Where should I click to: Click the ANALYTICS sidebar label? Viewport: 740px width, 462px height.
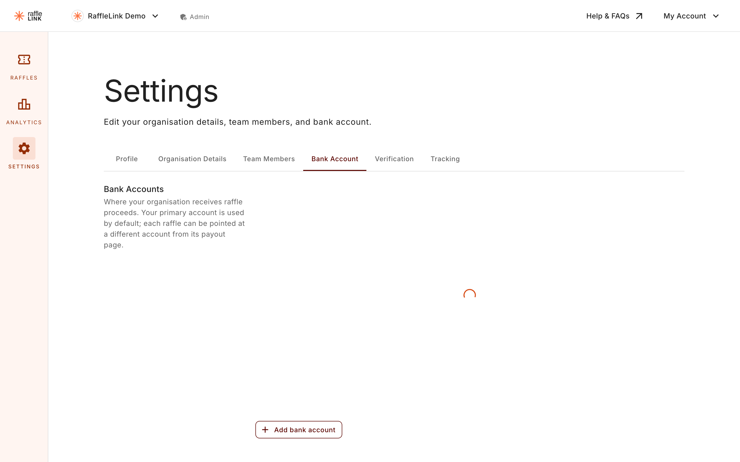pos(24,122)
